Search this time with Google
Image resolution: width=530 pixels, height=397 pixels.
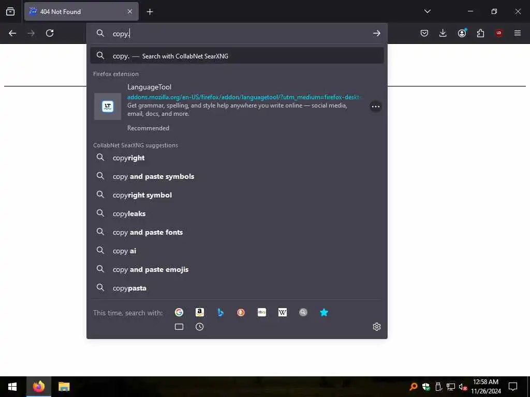pos(179,312)
